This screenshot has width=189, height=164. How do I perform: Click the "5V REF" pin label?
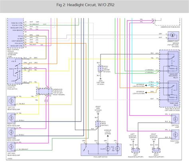tap(20, 39)
